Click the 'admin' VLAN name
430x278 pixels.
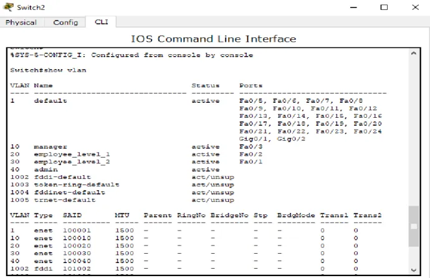[45, 170]
